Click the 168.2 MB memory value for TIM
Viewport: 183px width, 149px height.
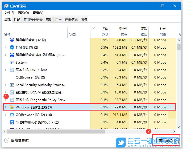(120, 48)
